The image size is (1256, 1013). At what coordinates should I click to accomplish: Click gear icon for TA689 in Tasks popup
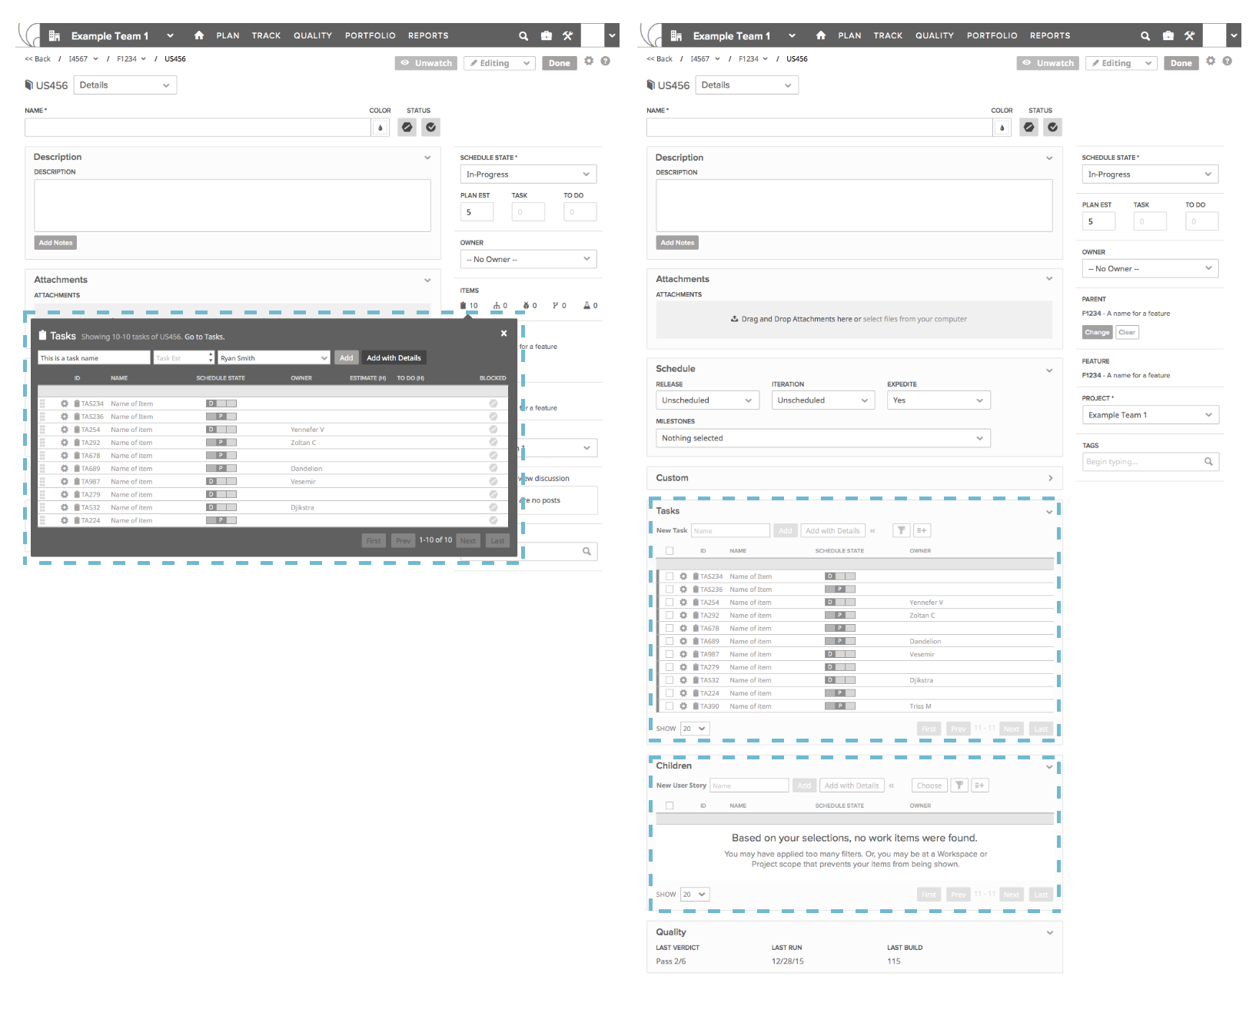65,469
